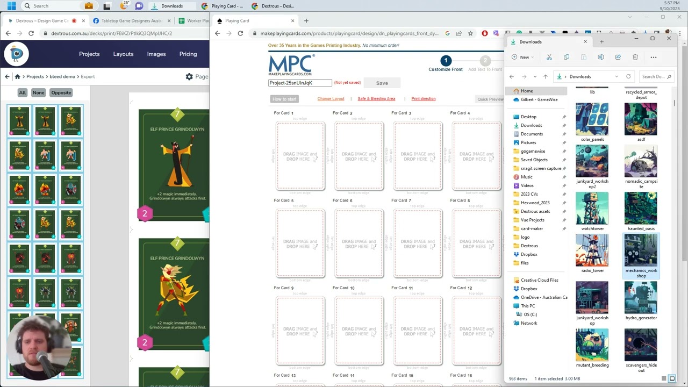This screenshot has height=387, width=688.
Task: Open Projects in the Dextrous navigation
Action: tap(89, 54)
